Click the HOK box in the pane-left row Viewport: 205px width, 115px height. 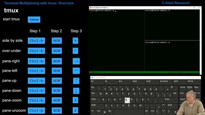tap(57, 71)
